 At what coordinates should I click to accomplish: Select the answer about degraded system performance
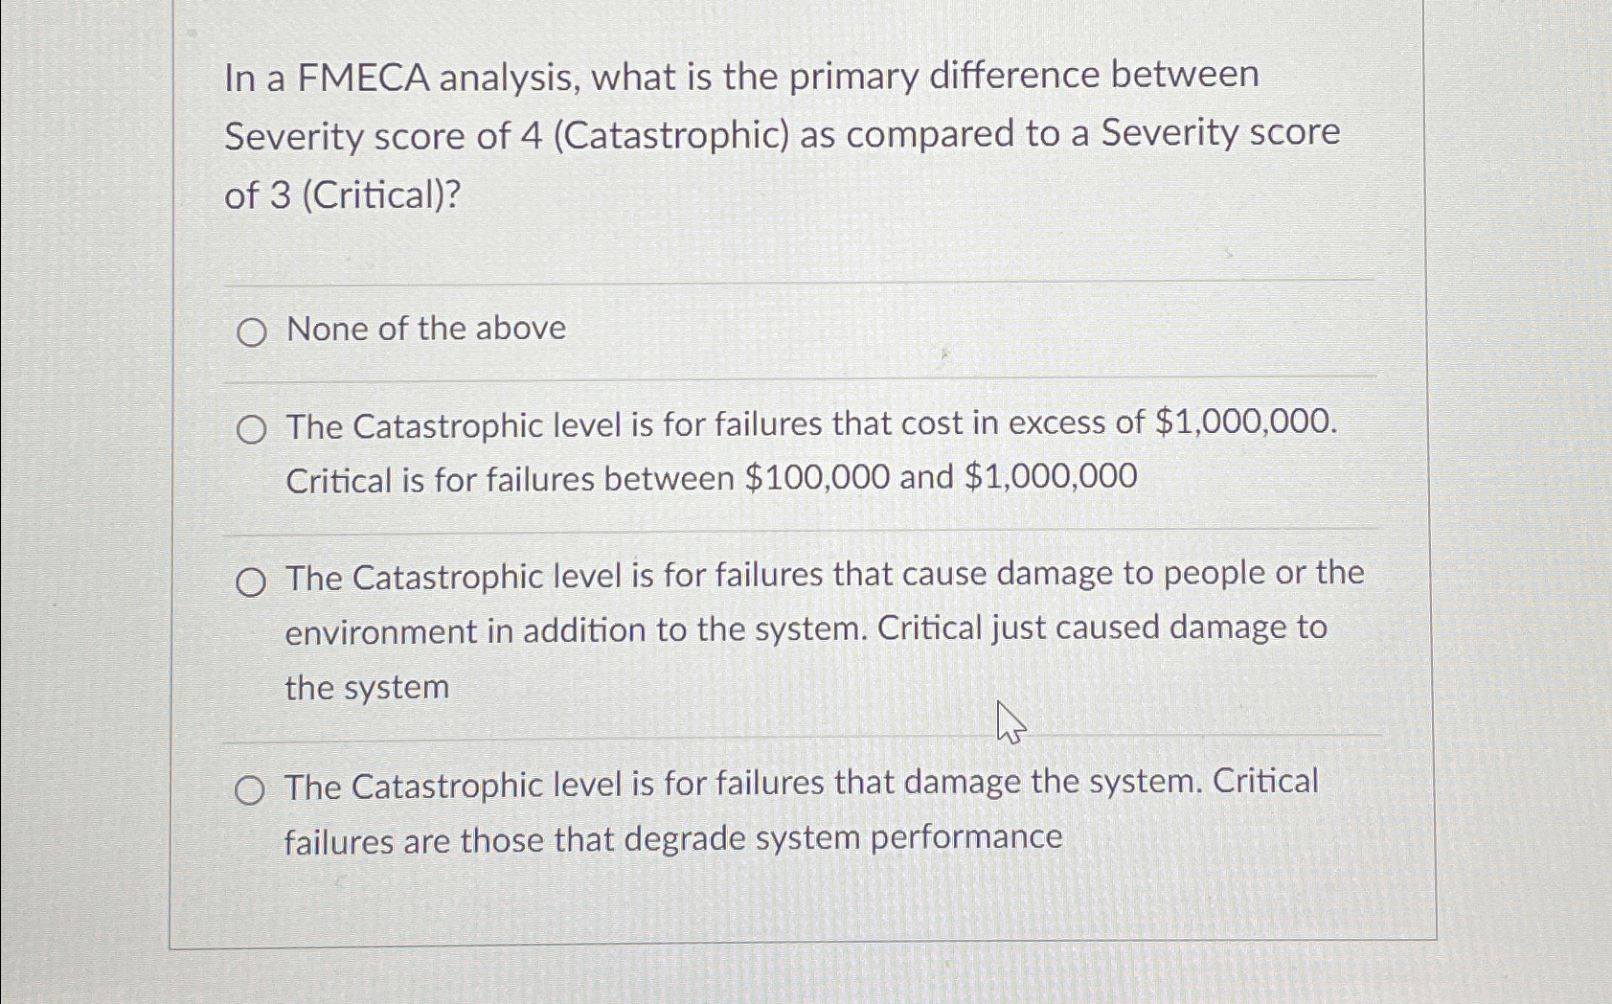tap(251, 789)
